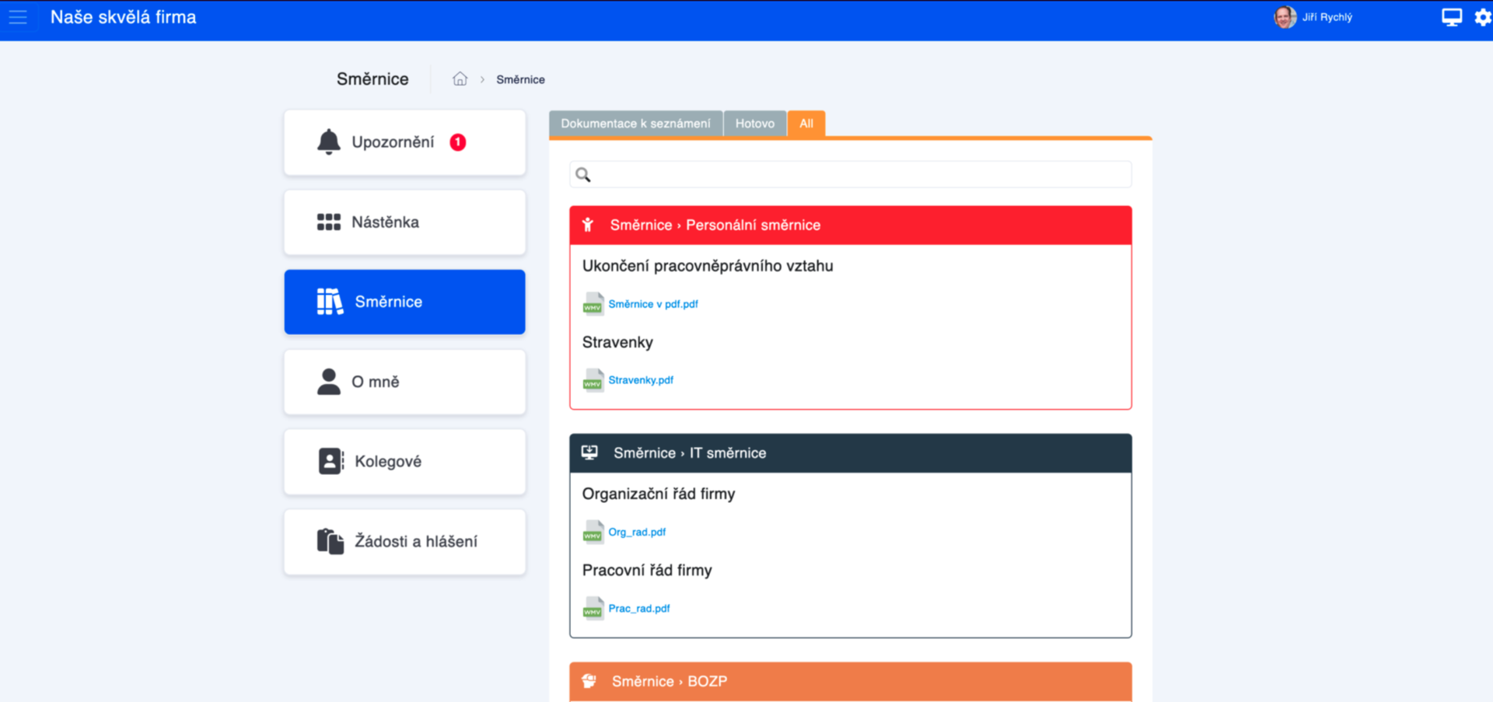Click the search magnifier icon
Viewport: 1493px width, 702px height.
pyautogui.click(x=583, y=175)
